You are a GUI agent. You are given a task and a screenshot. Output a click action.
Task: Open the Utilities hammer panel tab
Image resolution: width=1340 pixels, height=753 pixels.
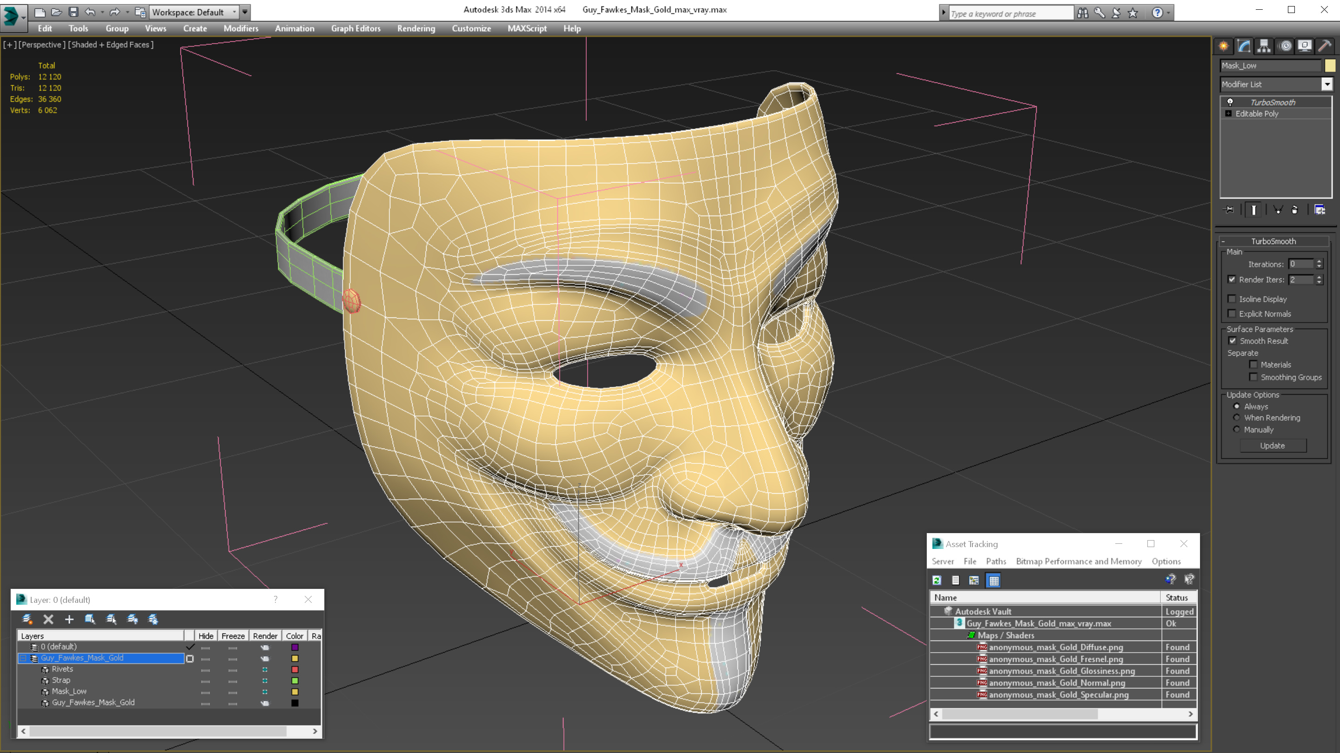(1325, 46)
